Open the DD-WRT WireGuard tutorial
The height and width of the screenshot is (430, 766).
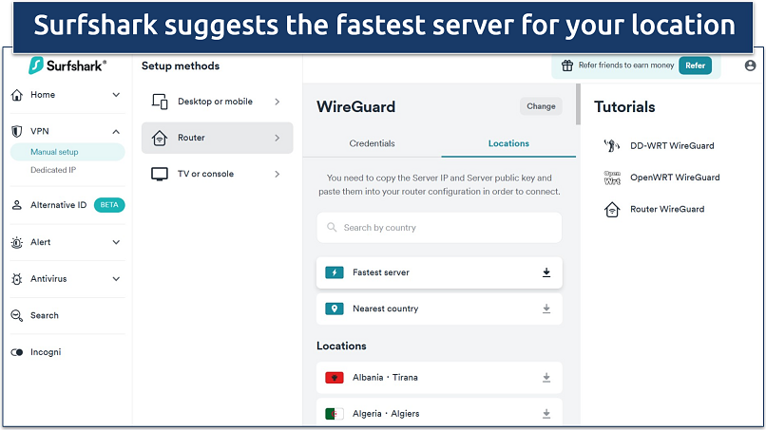671,146
